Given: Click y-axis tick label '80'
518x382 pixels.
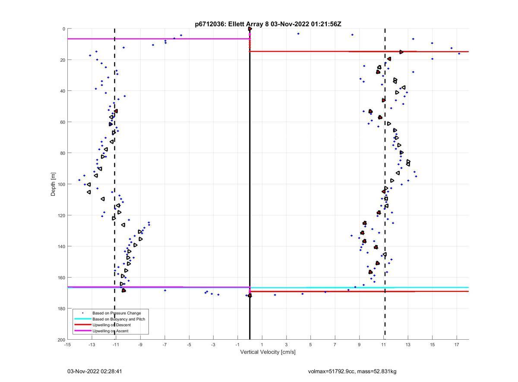Looking at the screenshot, I should pyautogui.click(x=63, y=153).
